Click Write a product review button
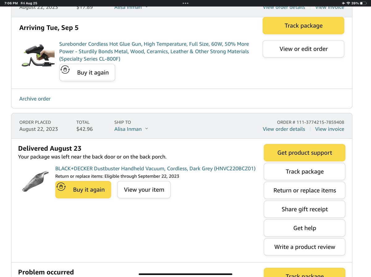 coord(305,247)
